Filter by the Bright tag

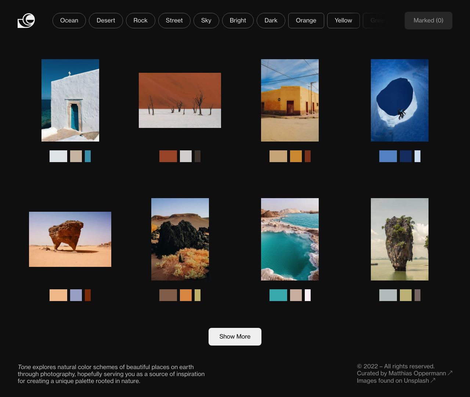tap(238, 21)
